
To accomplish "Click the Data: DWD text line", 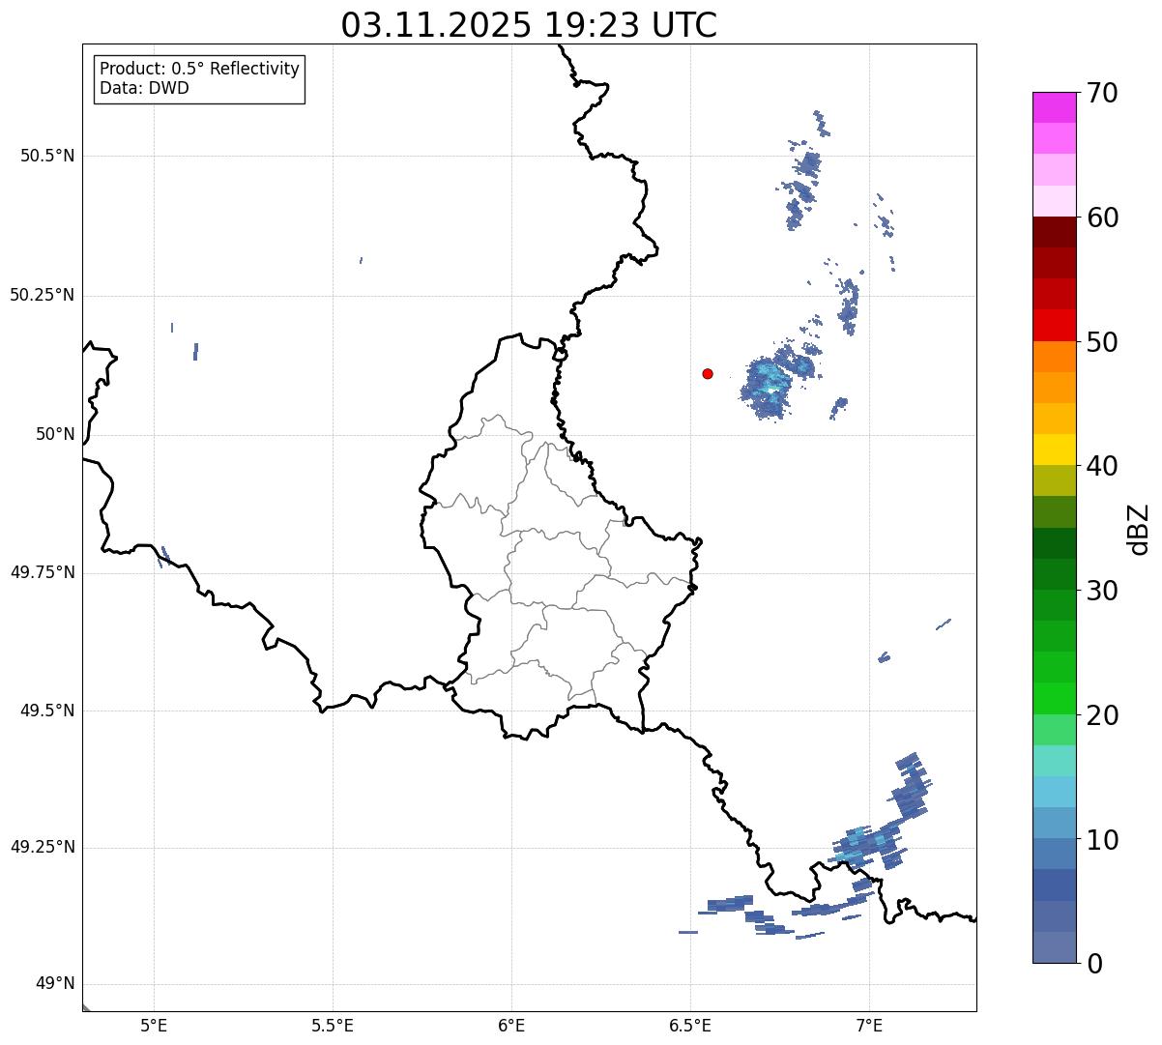I will pos(144,88).
